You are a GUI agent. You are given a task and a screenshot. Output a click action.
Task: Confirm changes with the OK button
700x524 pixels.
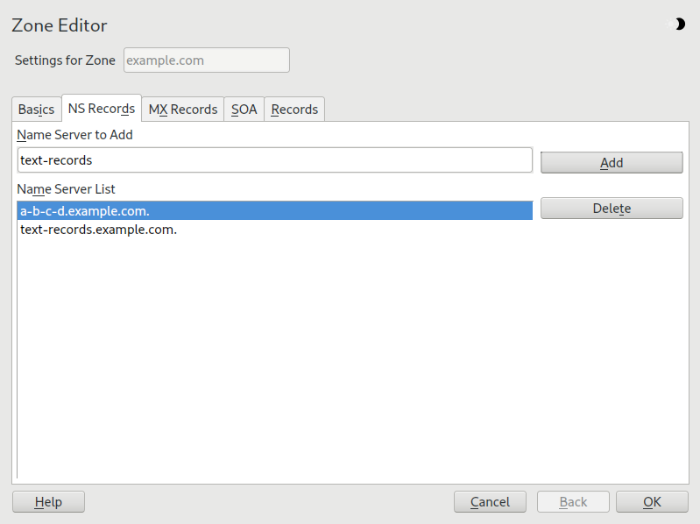[652, 502]
